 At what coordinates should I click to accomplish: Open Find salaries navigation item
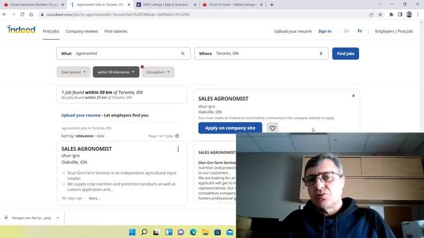point(116,31)
